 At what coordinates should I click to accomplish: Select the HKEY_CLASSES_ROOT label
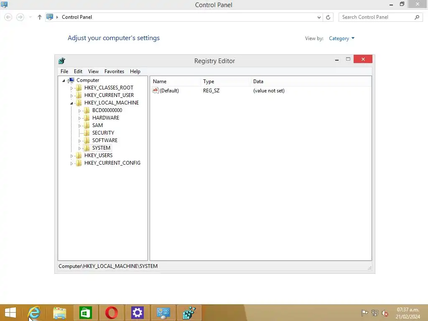[x=109, y=88]
